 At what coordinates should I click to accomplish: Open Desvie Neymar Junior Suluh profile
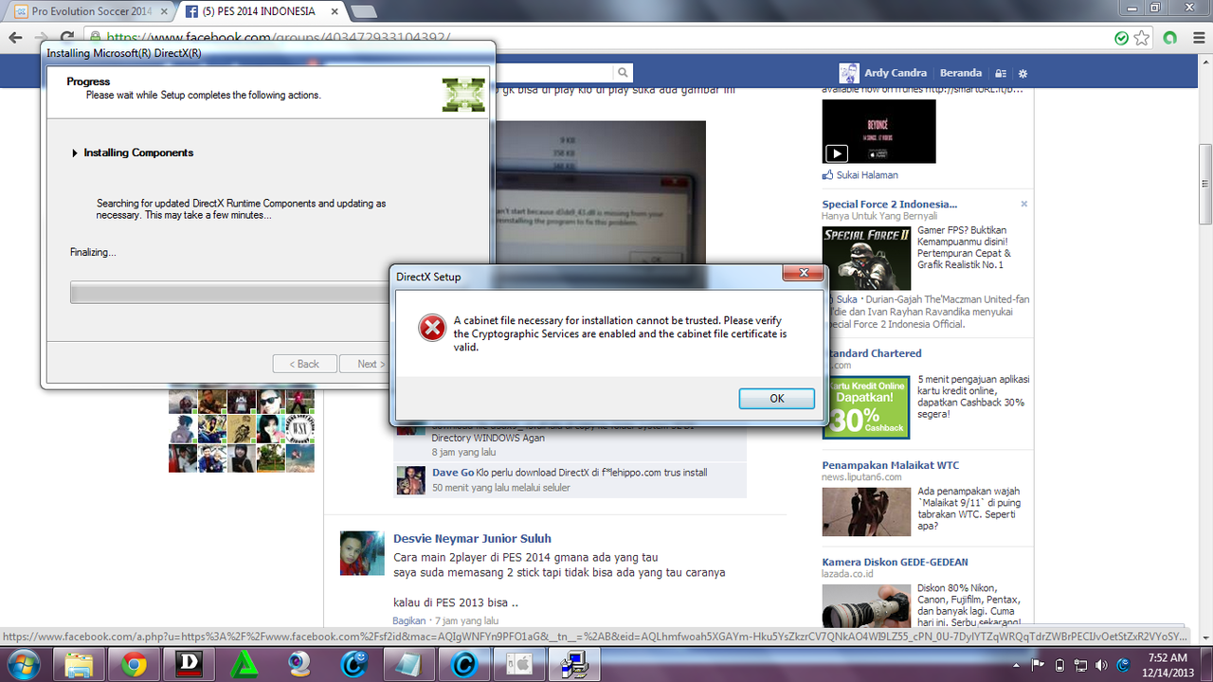[x=472, y=539]
